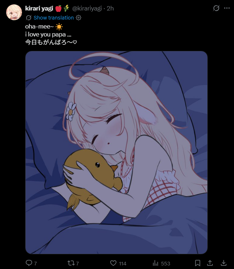Open the 2h timestamp link
This screenshot has height=269, width=234.
110,8
